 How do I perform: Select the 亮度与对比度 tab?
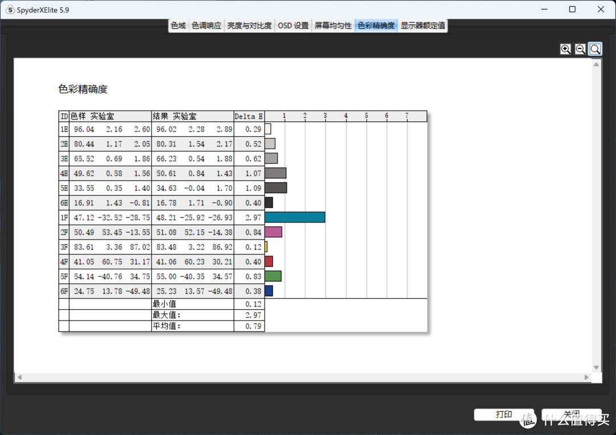click(x=249, y=26)
